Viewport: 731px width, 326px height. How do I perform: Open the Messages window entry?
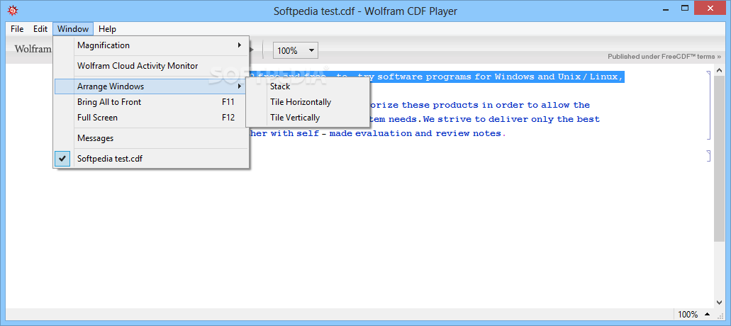click(152, 138)
